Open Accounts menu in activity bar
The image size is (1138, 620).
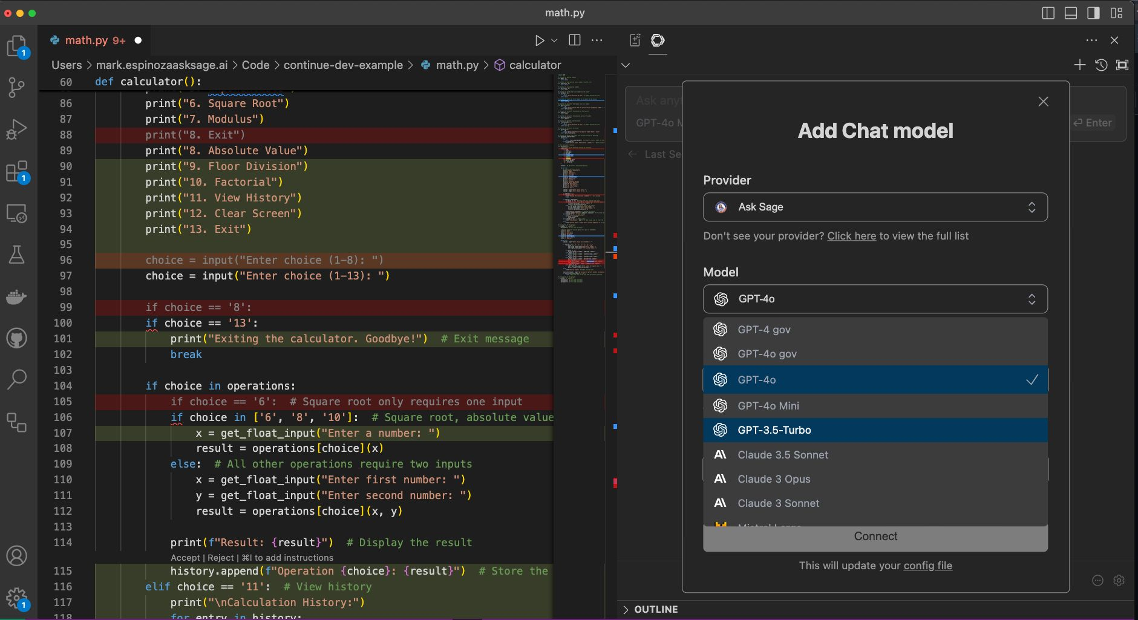pyautogui.click(x=17, y=555)
